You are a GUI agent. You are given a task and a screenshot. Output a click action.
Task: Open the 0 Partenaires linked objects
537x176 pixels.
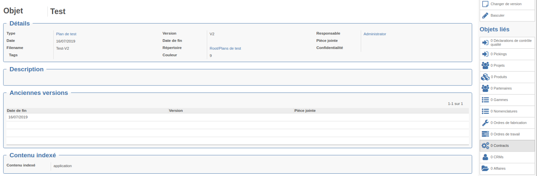pos(502,89)
